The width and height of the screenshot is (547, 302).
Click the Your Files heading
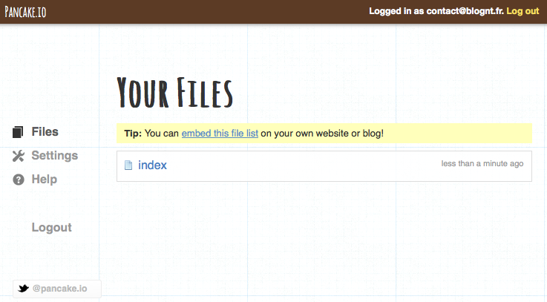(174, 93)
